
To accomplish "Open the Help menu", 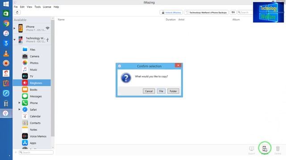I will pos(56,7).
